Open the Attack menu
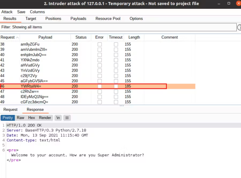 7,12
